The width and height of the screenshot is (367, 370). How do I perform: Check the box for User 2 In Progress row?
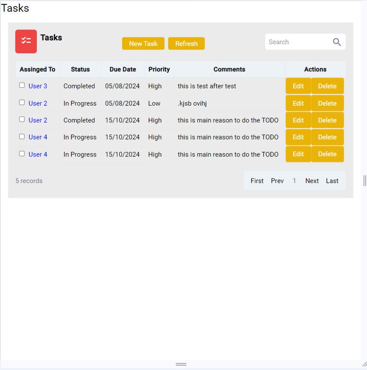tap(22, 102)
